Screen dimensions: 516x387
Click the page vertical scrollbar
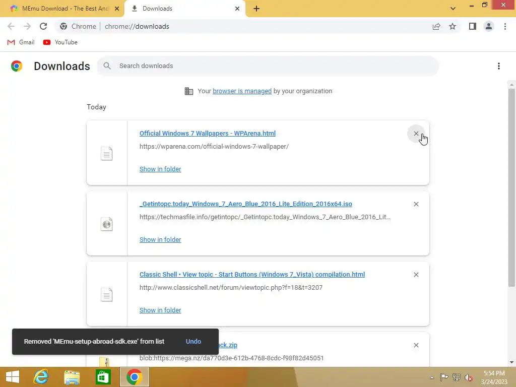(511, 187)
